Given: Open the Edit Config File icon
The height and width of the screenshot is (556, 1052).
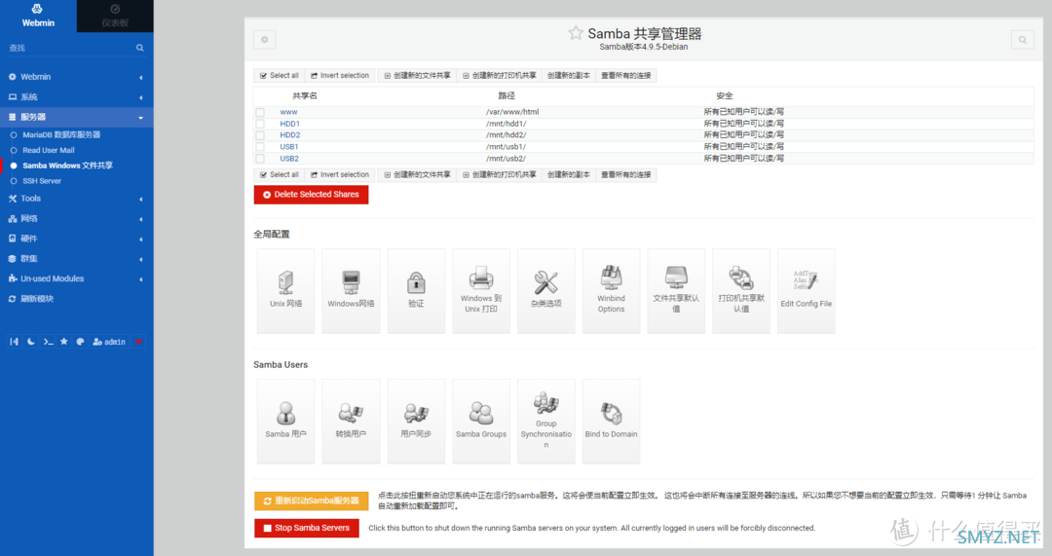Looking at the screenshot, I should click(807, 290).
